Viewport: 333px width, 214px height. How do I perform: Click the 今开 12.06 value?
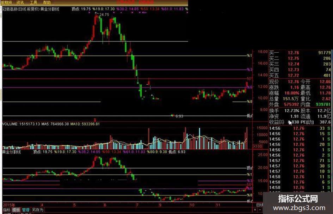coord(325,82)
